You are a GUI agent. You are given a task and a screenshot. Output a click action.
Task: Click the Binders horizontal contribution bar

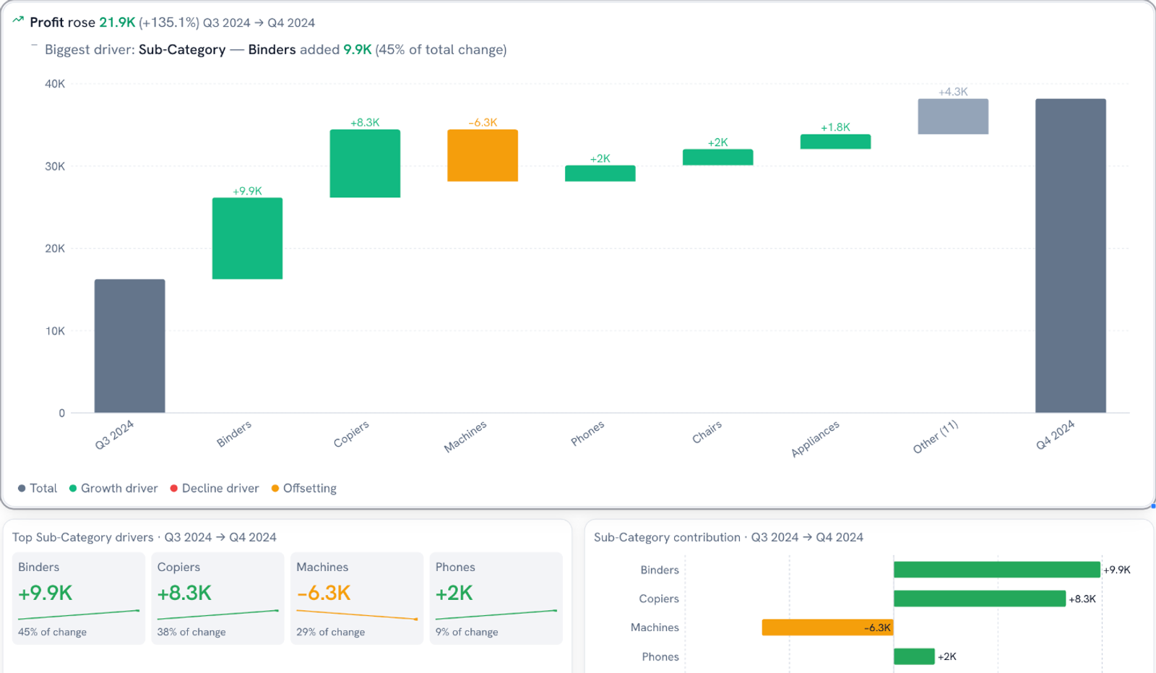pyautogui.click(x=997, y=570)
